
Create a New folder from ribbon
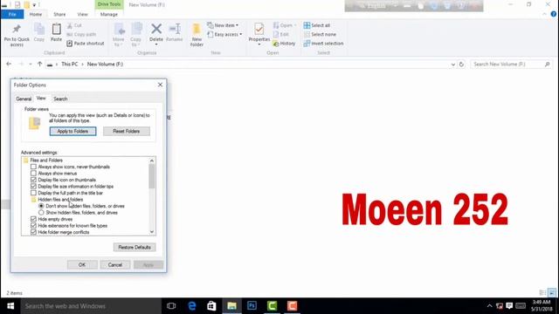point(197,35)
